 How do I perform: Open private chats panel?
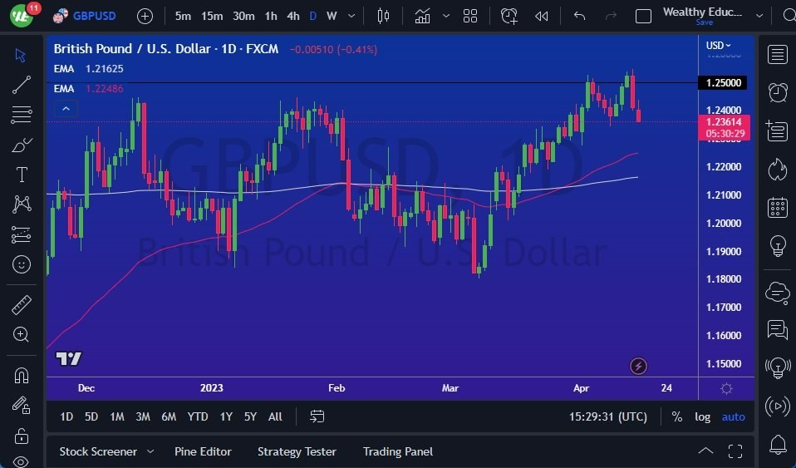point(777,329)
